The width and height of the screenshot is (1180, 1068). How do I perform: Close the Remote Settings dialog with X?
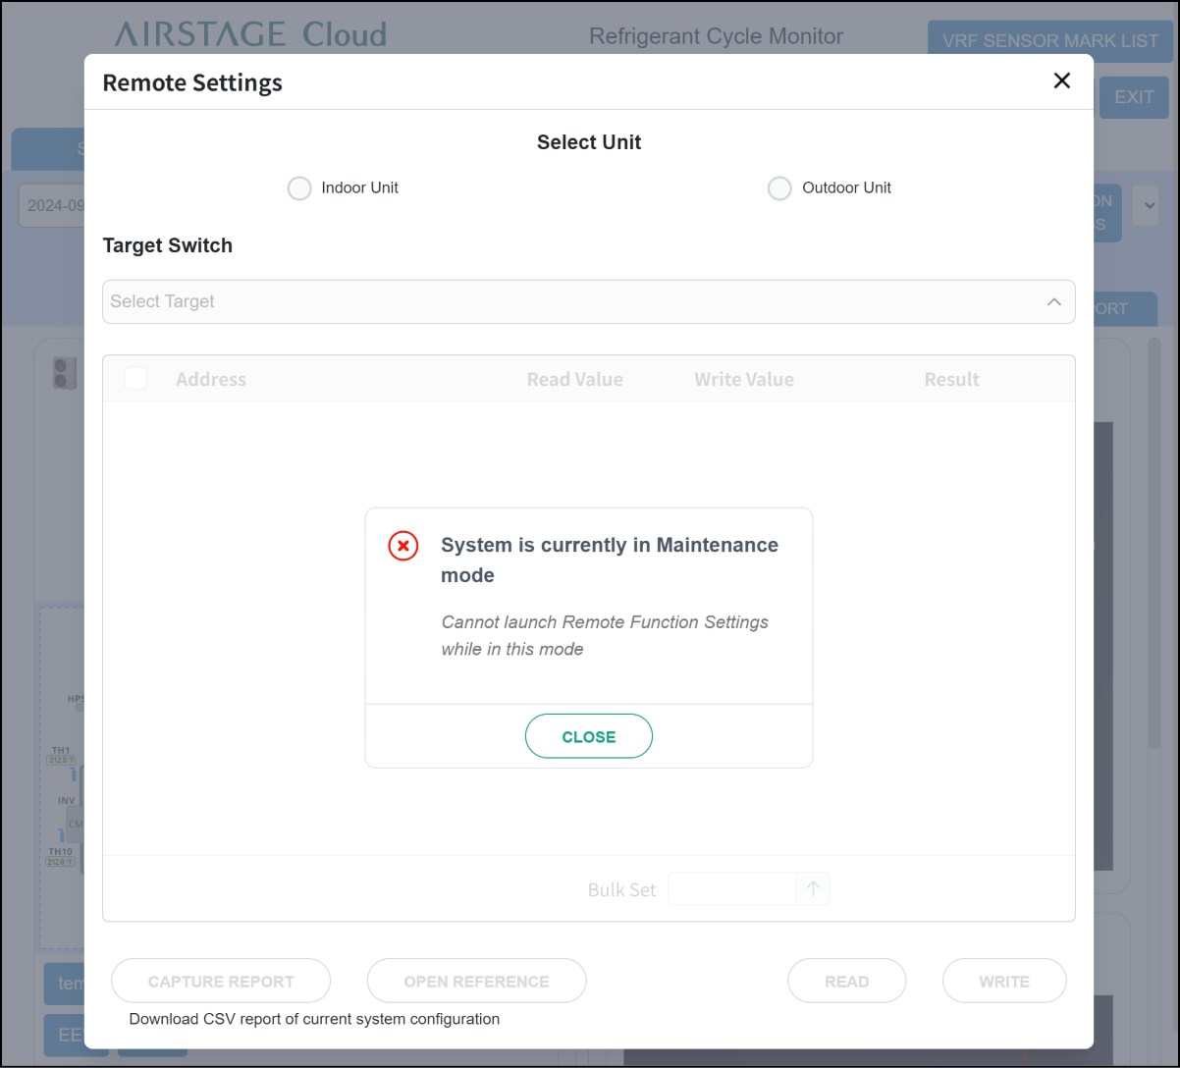[x=1061, y=81]
